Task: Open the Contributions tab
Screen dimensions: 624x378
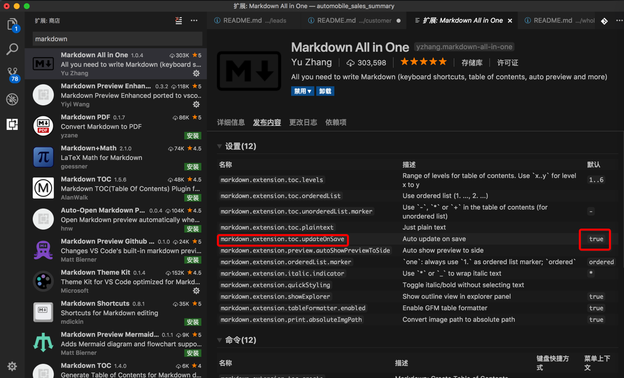Action: [x=267, y=122]
